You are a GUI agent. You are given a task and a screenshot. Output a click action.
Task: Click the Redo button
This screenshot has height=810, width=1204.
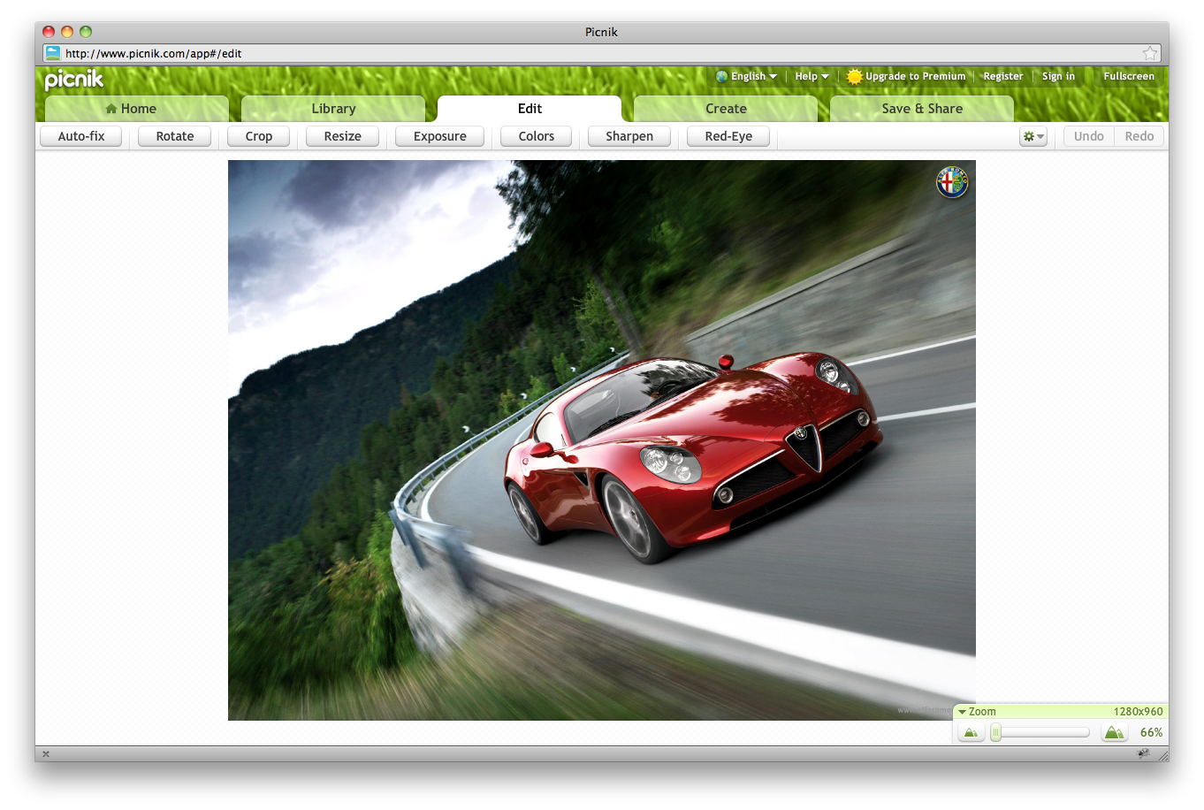[x=1139, y=136]
